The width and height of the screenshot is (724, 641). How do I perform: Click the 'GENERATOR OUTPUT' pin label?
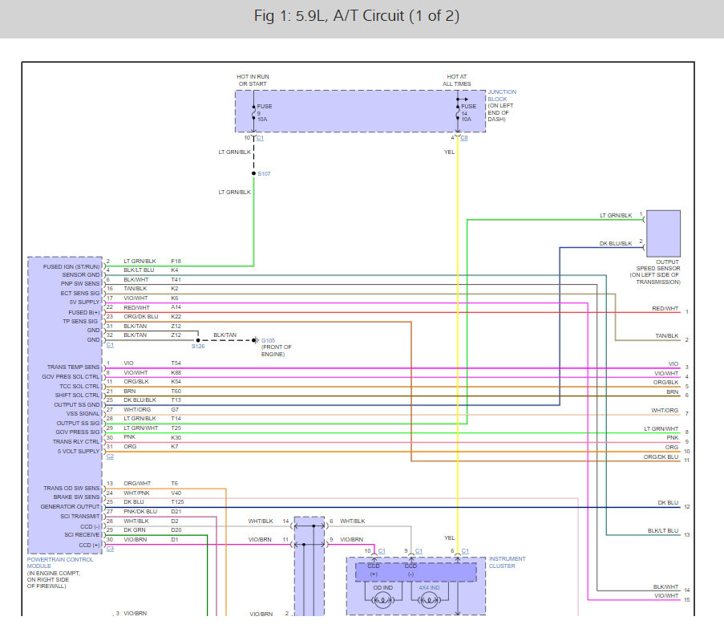click(70, 506)
